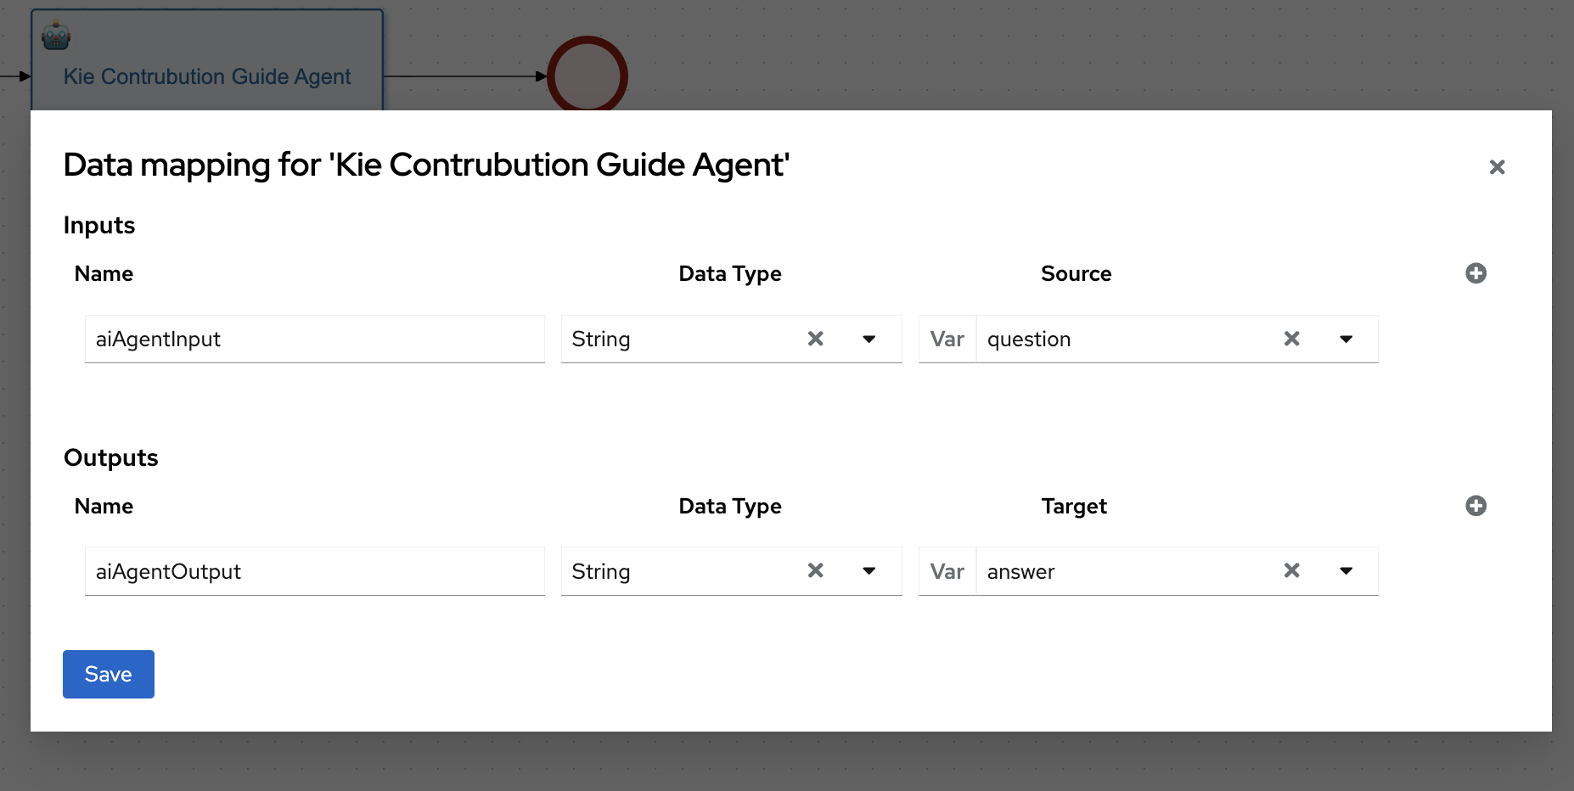Select the Kie Contrubution Guide Agent node
Screen dimensions: 1574x791
207,76
